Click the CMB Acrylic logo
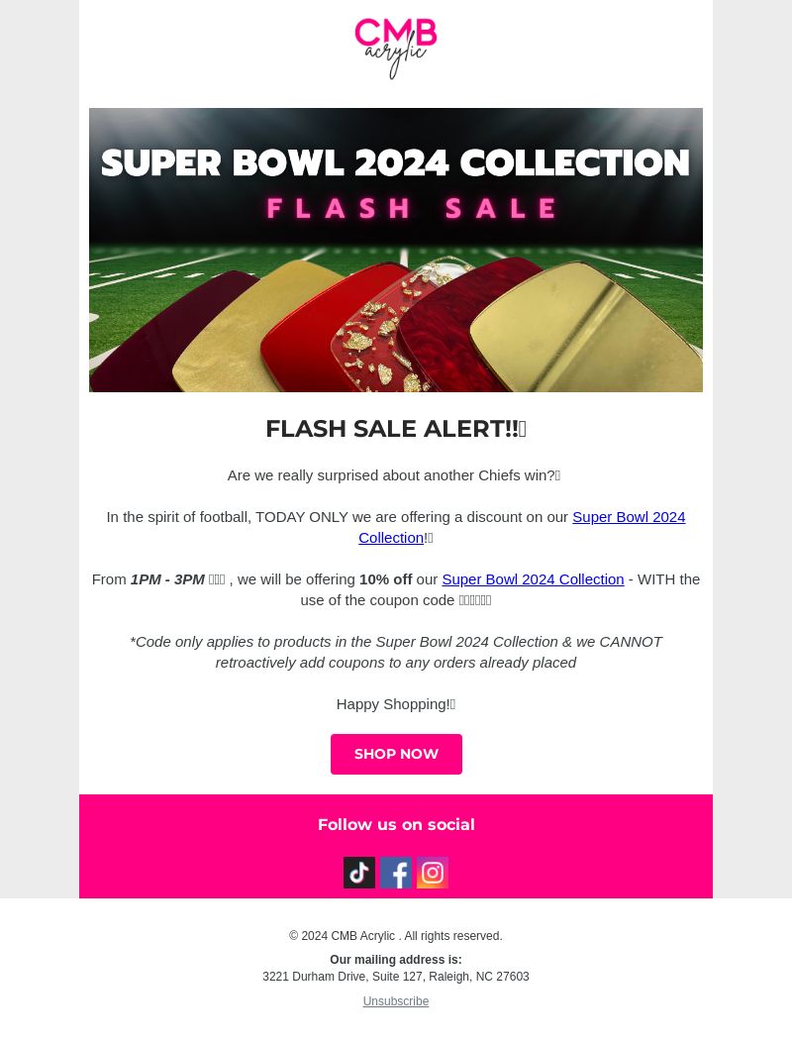This screenshot has width=792, height=1044. pyautogui.click(x=396, y=49)
